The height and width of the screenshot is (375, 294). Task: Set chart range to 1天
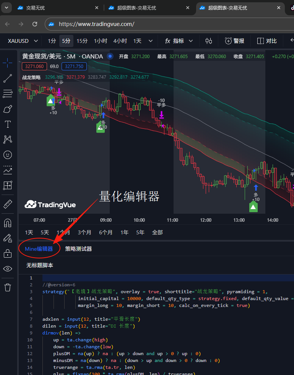pyautogui.click(x=29, y=232)
